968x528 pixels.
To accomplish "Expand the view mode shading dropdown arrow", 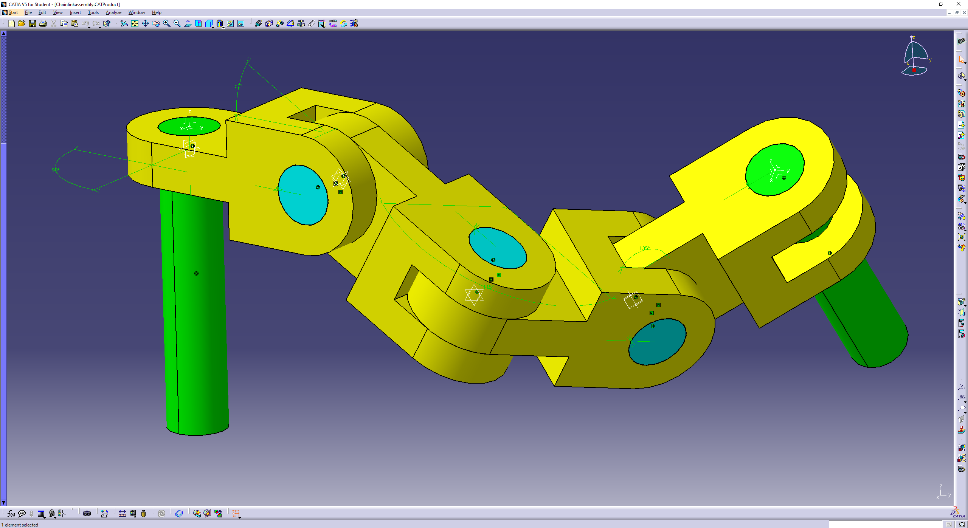I will coord(223,27).
